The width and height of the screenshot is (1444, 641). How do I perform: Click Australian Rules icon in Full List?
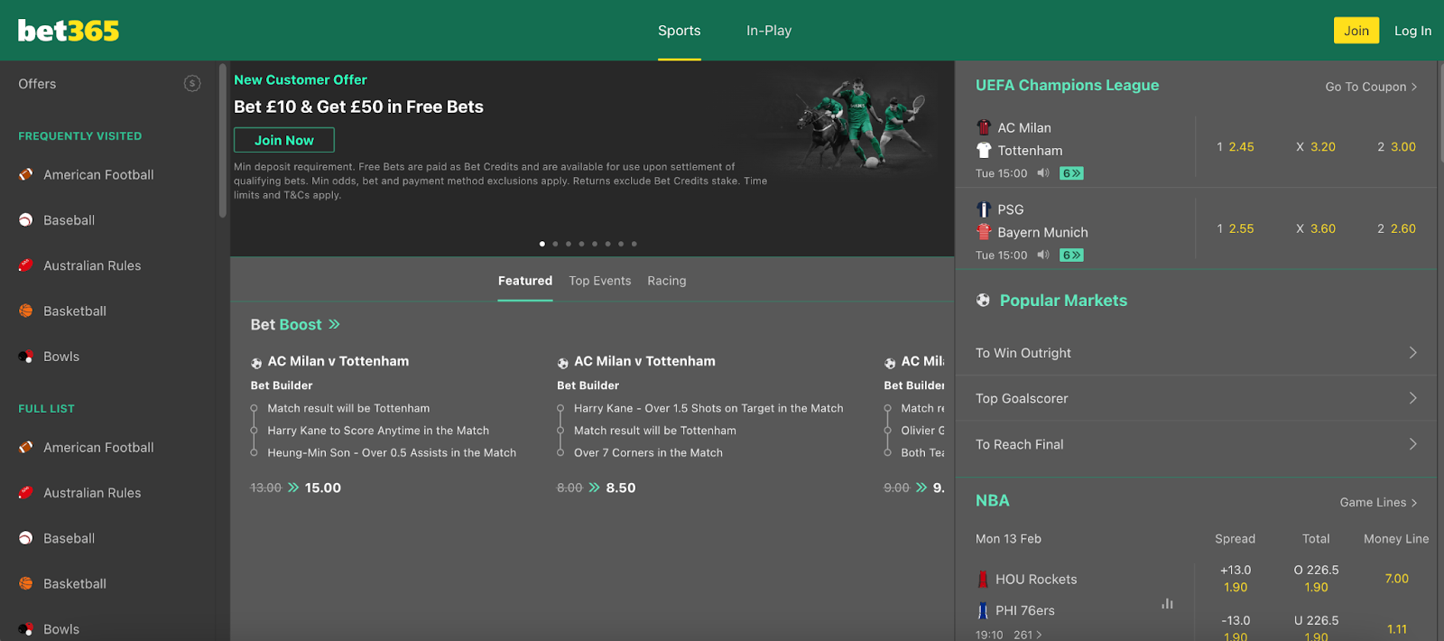(26, 493)
